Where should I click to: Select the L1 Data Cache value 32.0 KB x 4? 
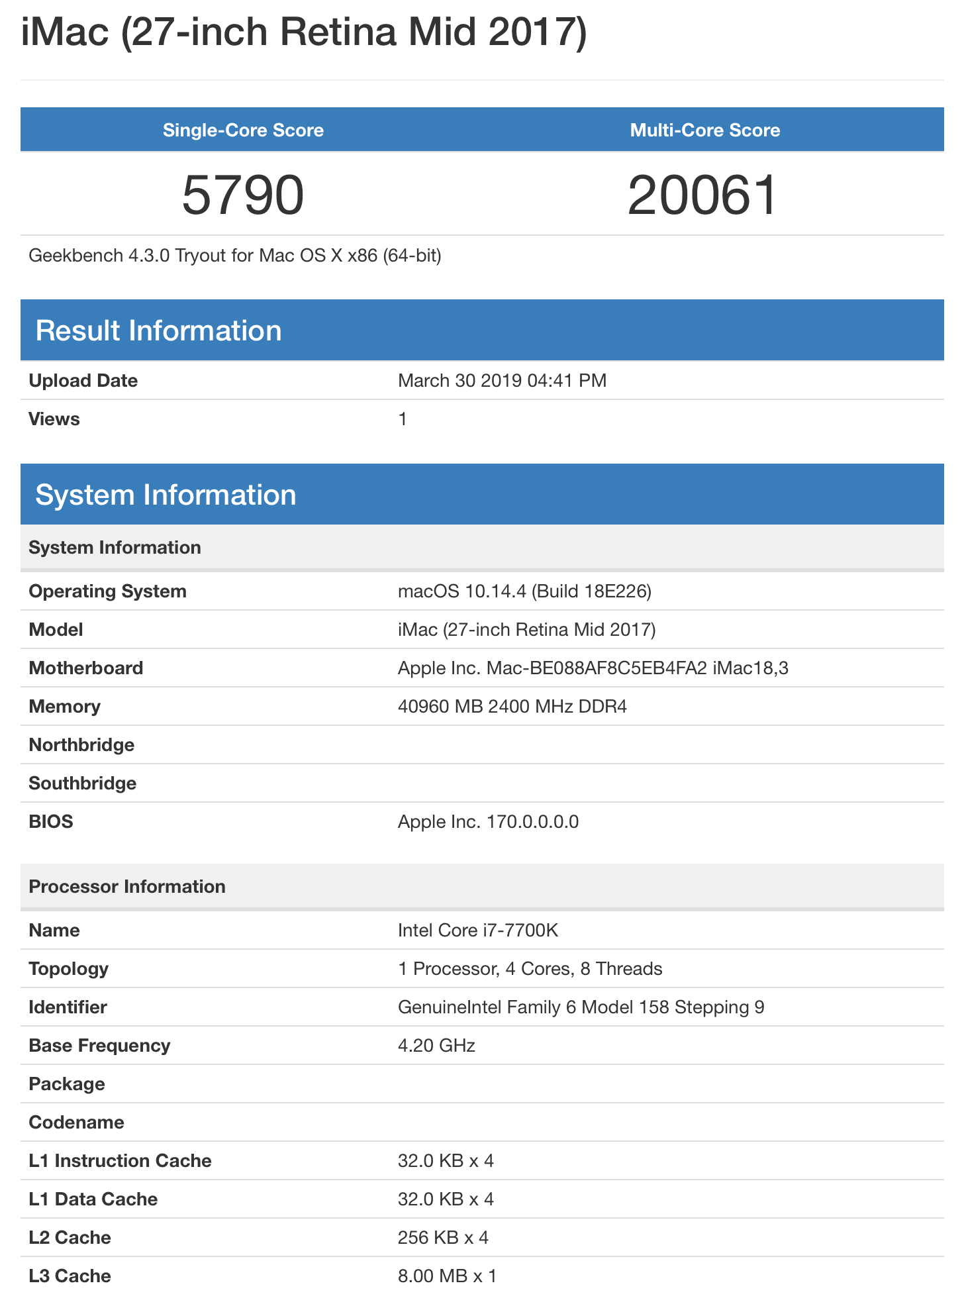446,1199
